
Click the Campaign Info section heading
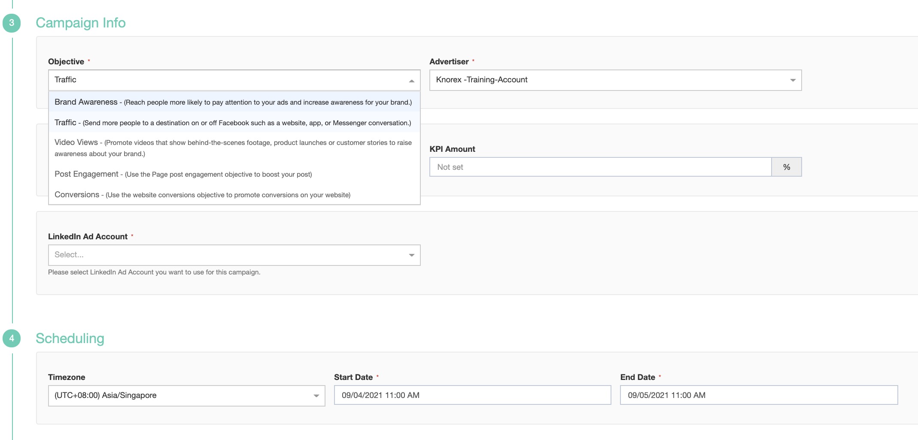tap(81, 23)
